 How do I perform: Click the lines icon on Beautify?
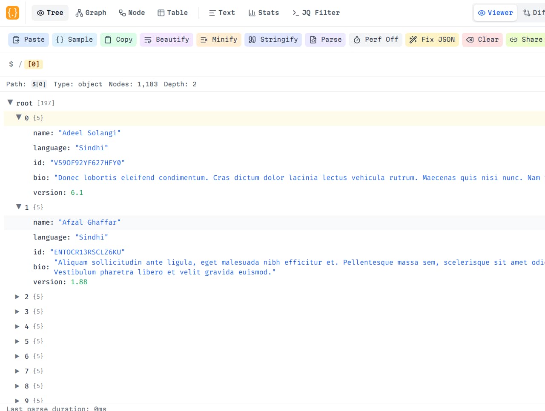[x=148, y=40]
